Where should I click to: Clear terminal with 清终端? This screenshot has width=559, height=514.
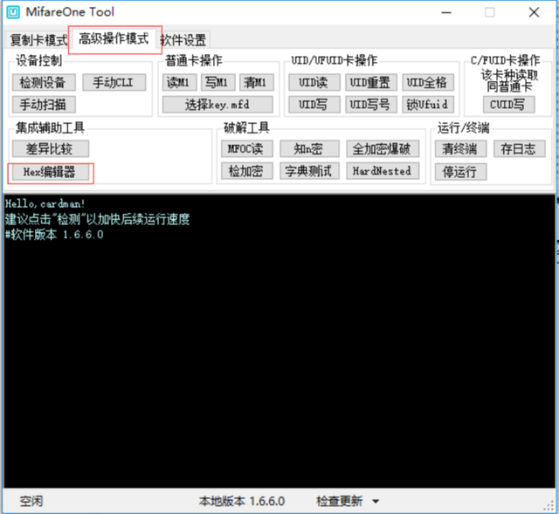460,149
